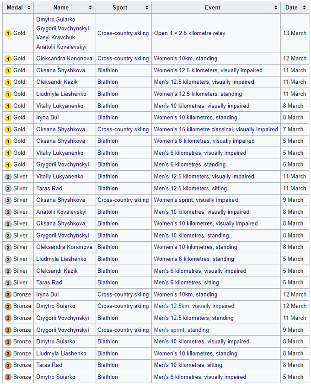Open Dmytro Suiarko link in relay row
311x384 pixels.
[x=56, y=19]
